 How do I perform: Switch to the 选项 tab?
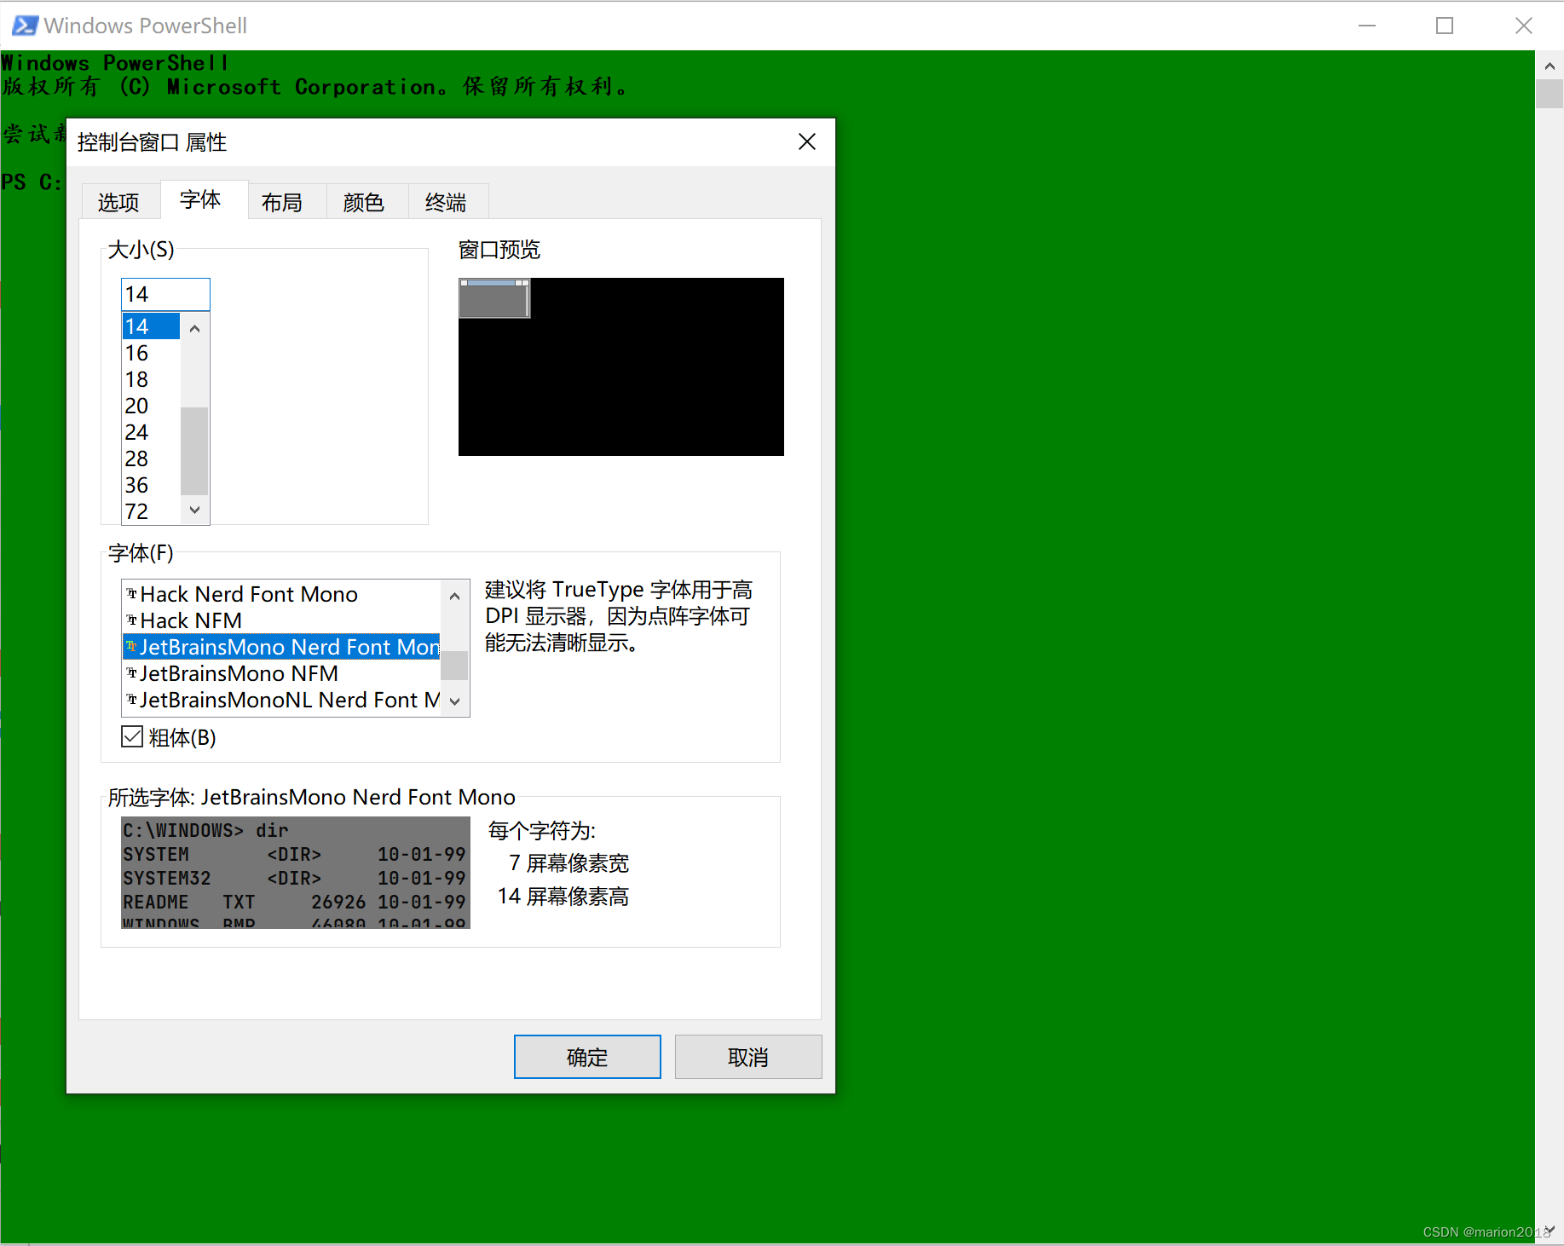click(x=118, y=202)
